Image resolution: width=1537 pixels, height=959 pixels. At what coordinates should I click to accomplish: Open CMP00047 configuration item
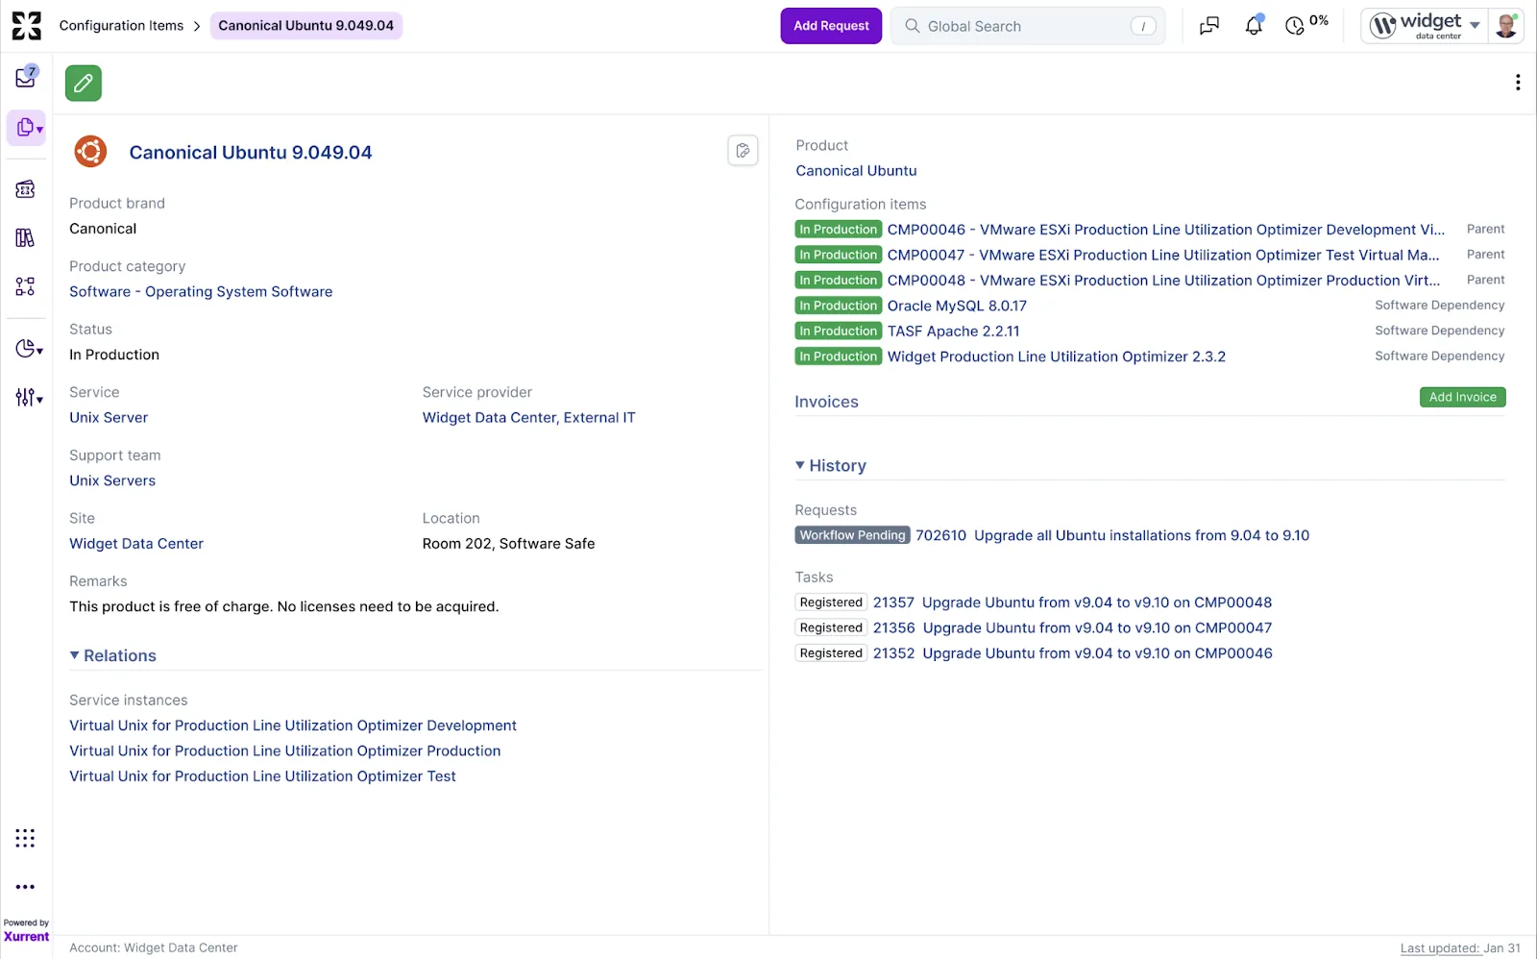[x=1163, y=255]
